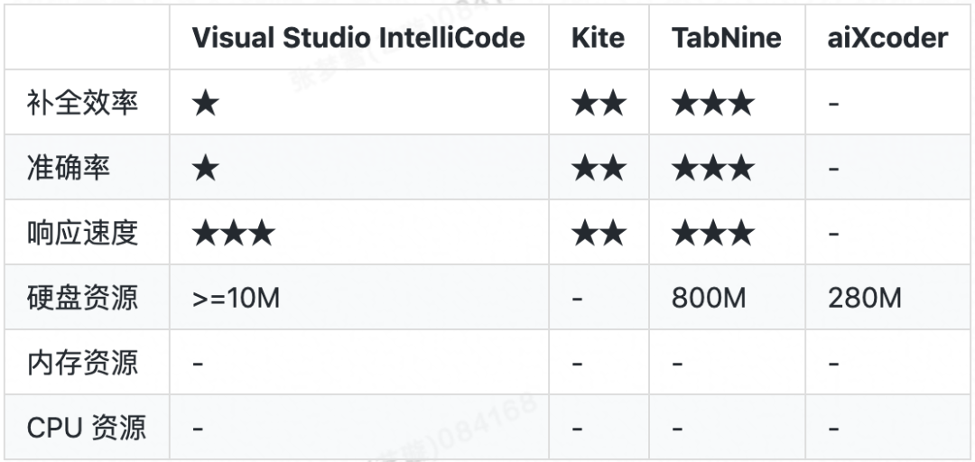Select the CPU 资源 row label
This screenshot has width=975, height=462.
[x=87, y=428]
